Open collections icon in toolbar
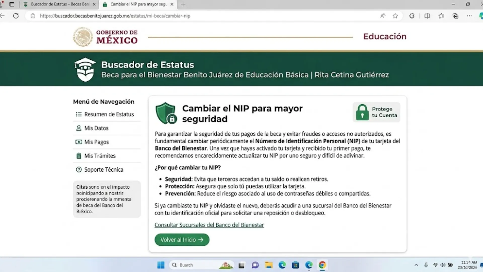Screen dimensions: 483x272 (456, 16)
